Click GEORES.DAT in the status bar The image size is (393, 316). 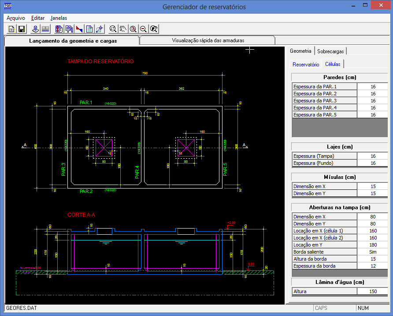(x=22, y=308)
